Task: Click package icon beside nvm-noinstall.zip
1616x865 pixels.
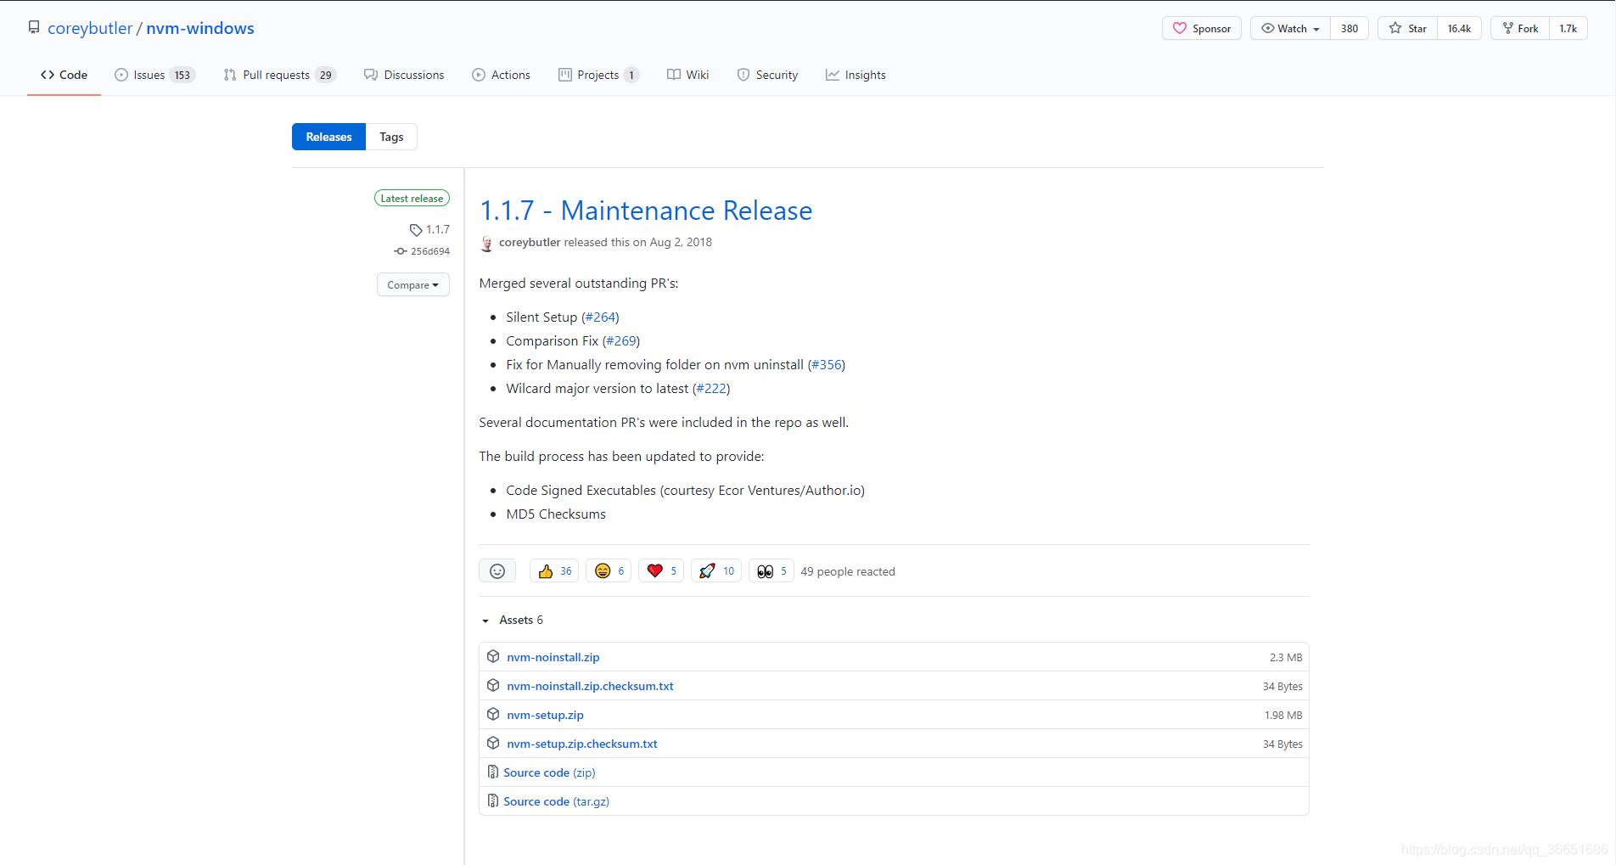Action: [x=493, y=656]
